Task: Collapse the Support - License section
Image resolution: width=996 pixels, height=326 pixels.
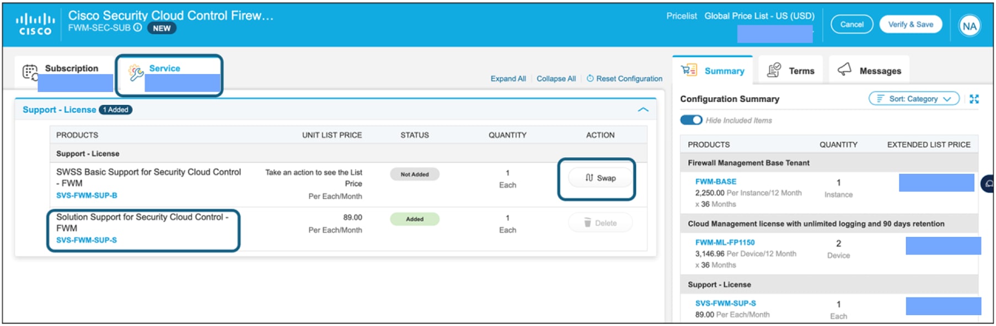Action: [643, 109]
